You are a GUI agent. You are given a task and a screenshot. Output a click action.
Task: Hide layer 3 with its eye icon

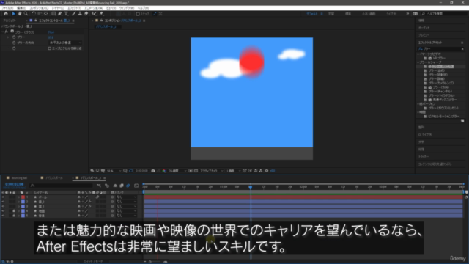pos(3,206)
